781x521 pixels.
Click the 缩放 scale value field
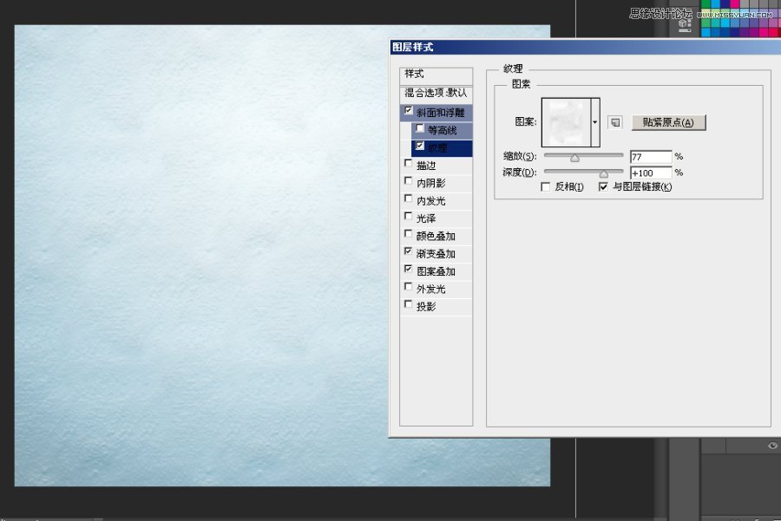(650, 157)
